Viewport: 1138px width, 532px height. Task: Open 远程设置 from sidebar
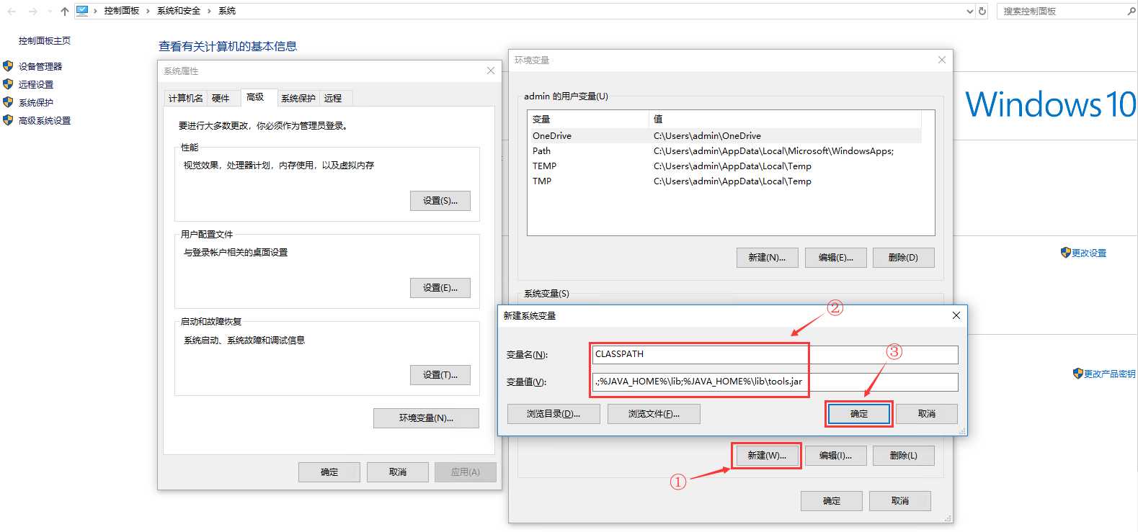(x=36, y=84)
